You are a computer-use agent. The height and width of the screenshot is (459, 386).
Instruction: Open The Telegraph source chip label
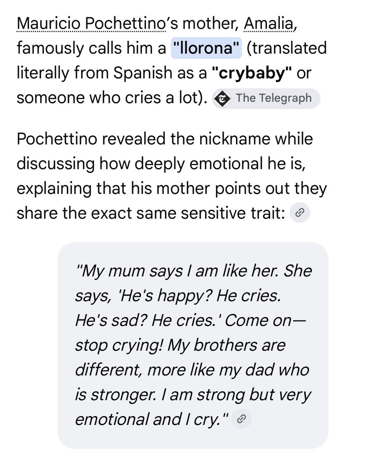(x=274, y=98)
